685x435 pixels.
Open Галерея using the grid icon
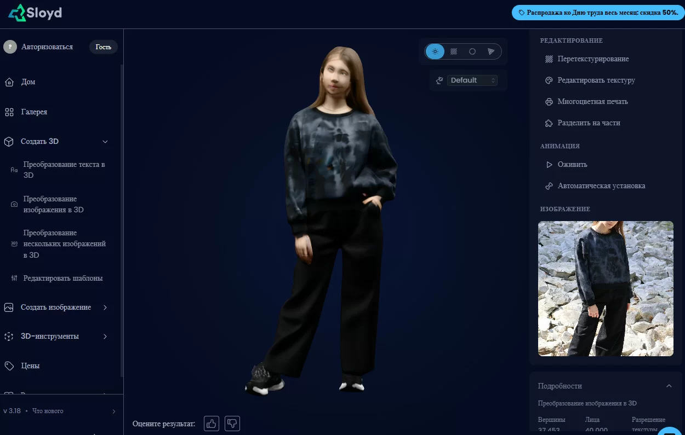tap(9, 112)
